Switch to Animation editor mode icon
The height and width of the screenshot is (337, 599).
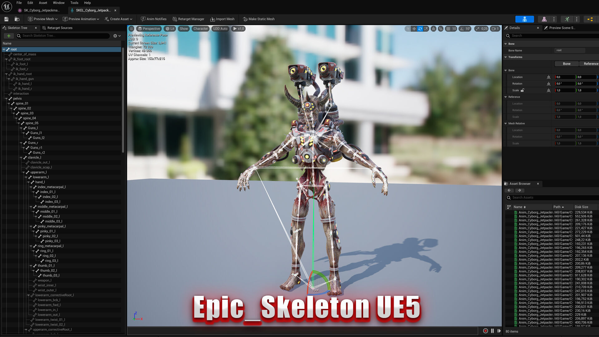tap(567, 19)
